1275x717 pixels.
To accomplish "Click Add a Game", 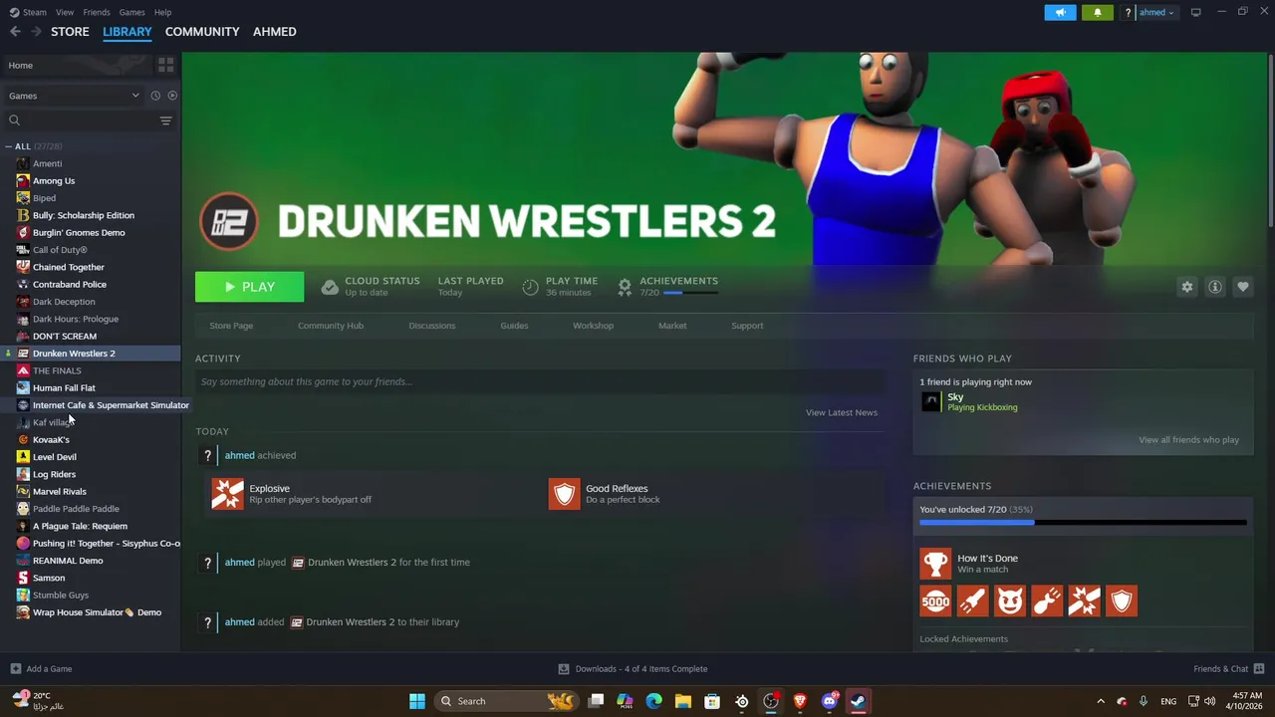I will pos(41,669).
